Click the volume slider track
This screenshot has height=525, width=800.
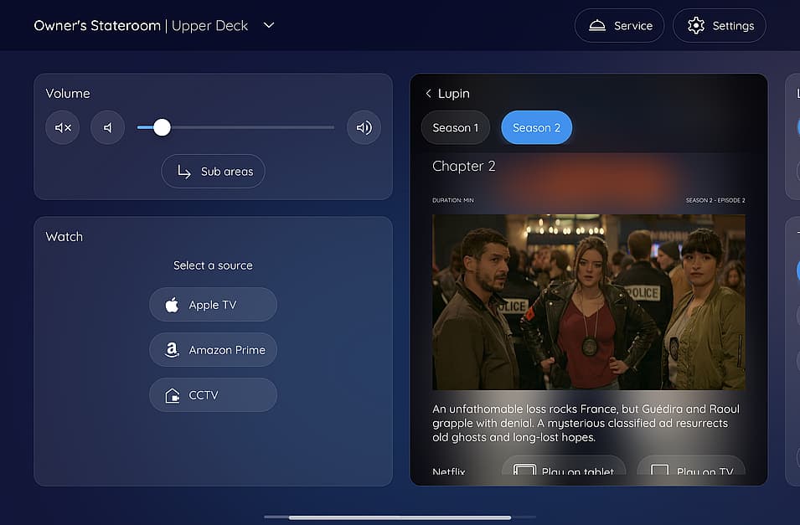251,128
